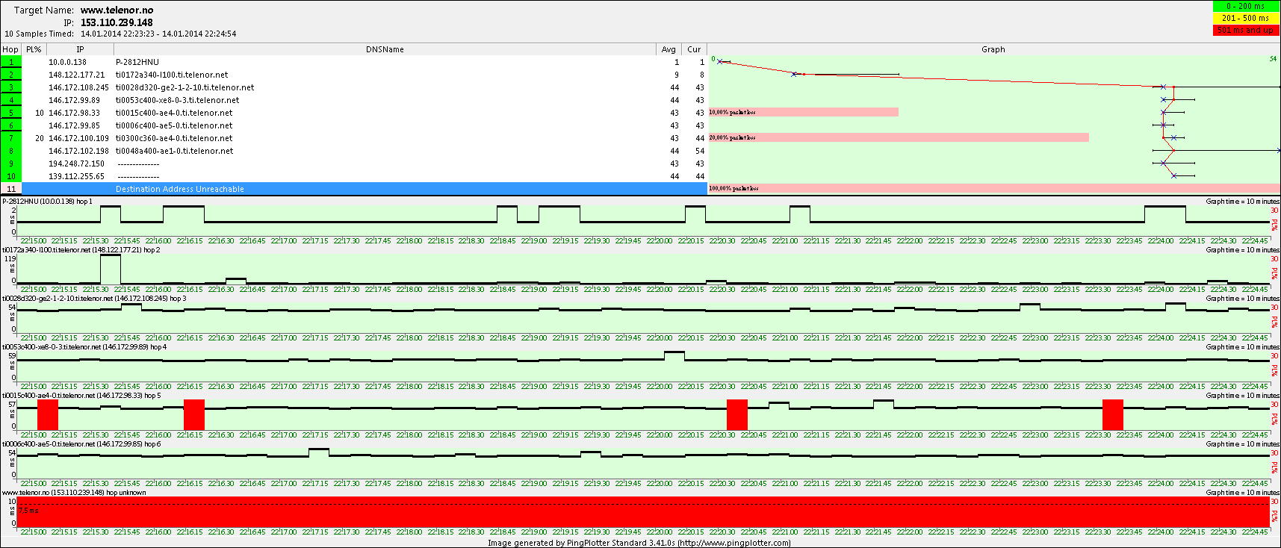This screenshot has width=1281, height=548.
Task: Select hop number 11 cell
Action: (11, 189)
